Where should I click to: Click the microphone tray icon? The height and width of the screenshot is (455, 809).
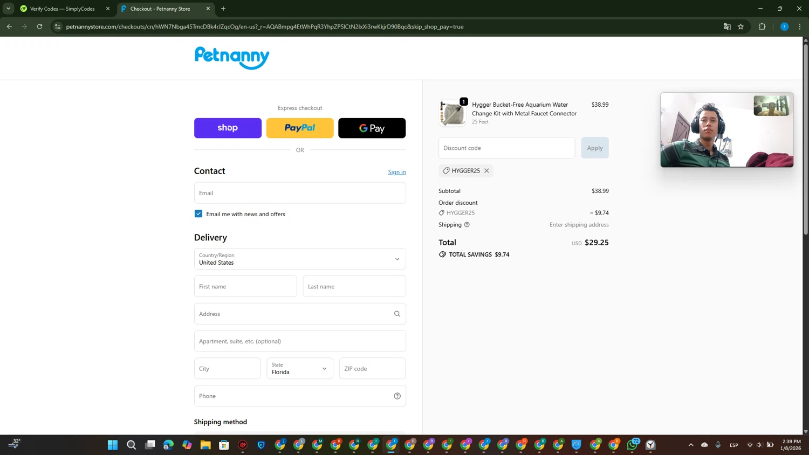tap(718, 445)
